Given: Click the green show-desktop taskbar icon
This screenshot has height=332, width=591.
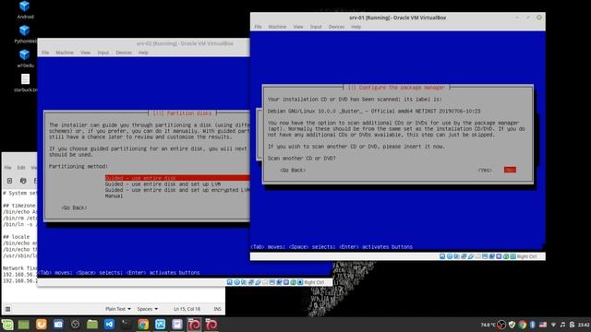Looking at the screenshot, I should pyautogui.click(x=24, y=325).
